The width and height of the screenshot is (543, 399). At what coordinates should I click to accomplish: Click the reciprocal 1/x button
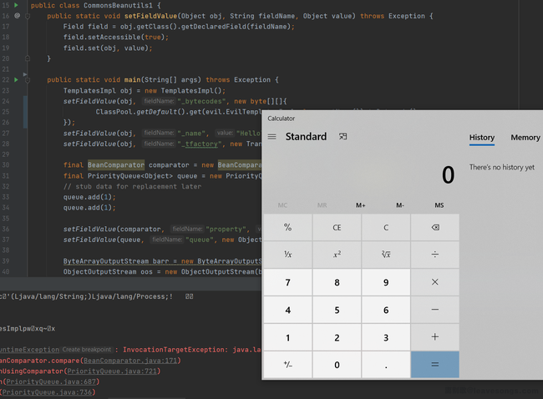pyautogui.click(x=287, y=255)
